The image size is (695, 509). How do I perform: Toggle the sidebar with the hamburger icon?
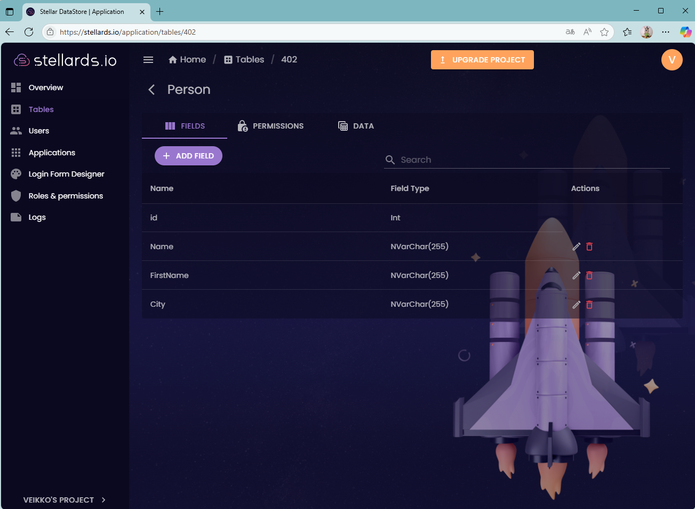coord(148,60)
